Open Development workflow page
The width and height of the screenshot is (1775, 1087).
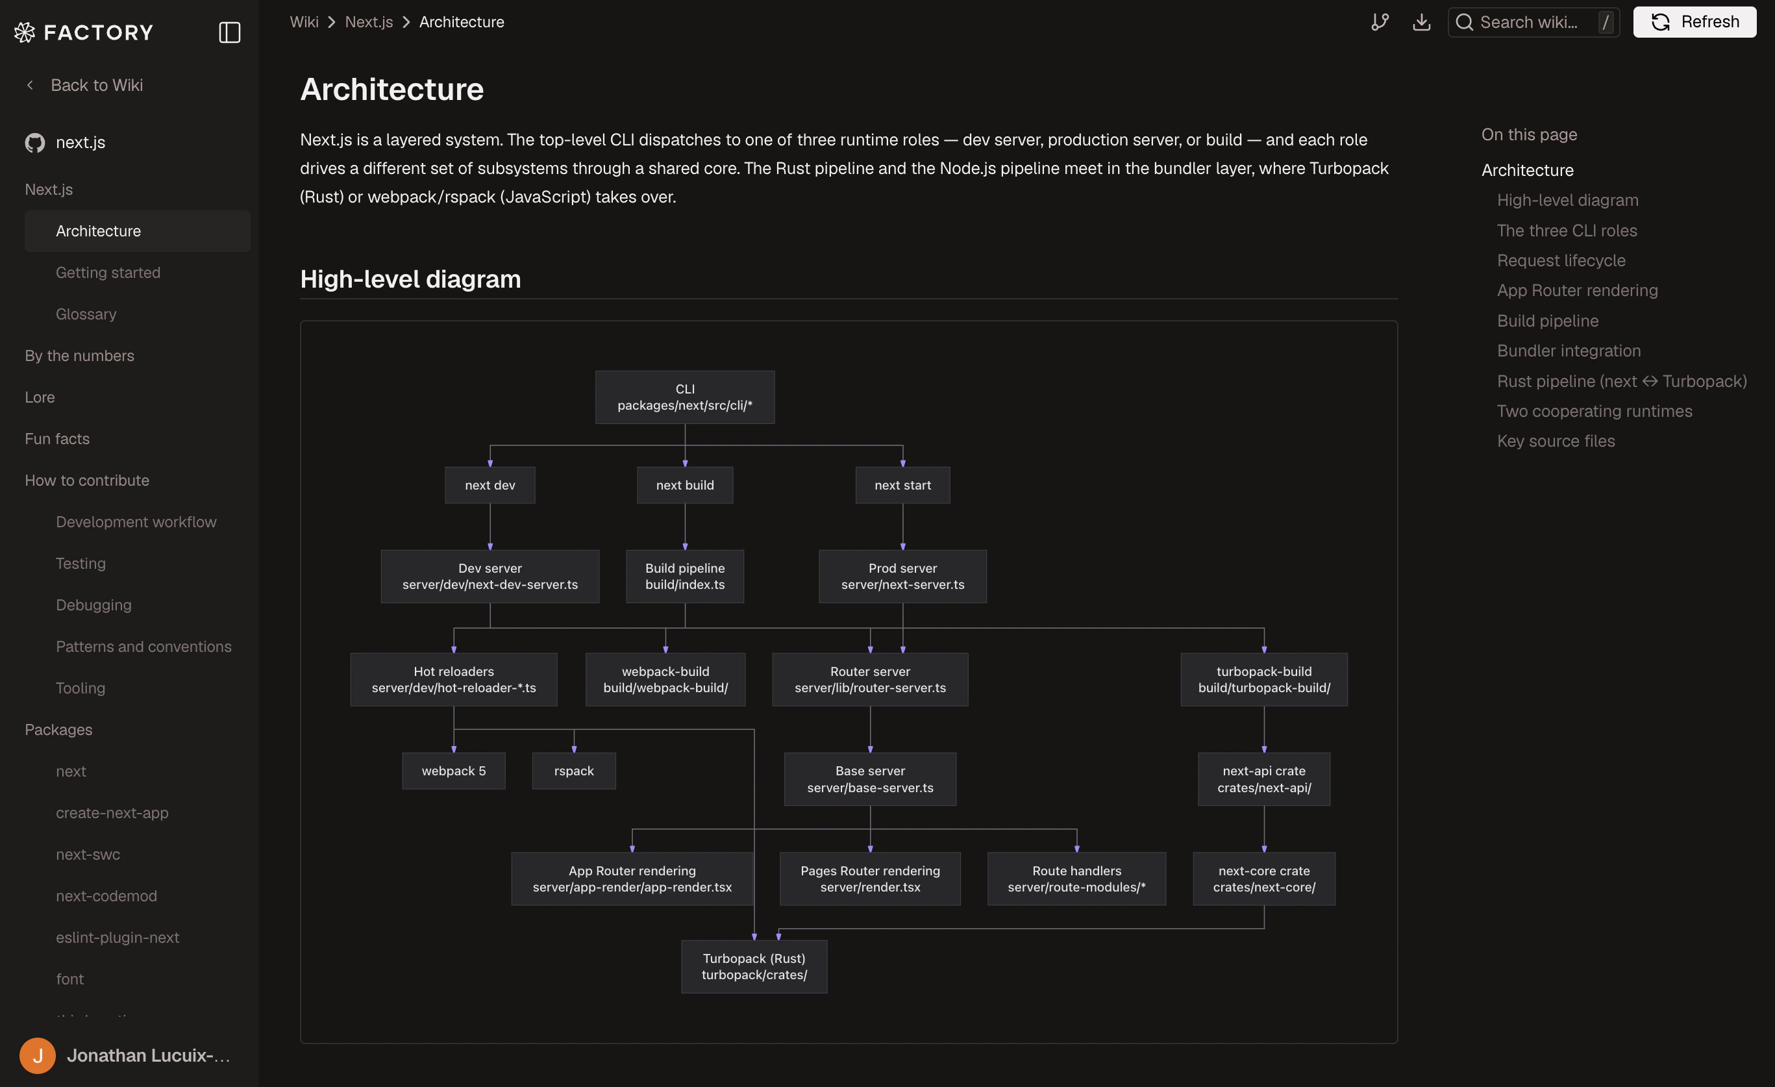click(x=136, y=521)
